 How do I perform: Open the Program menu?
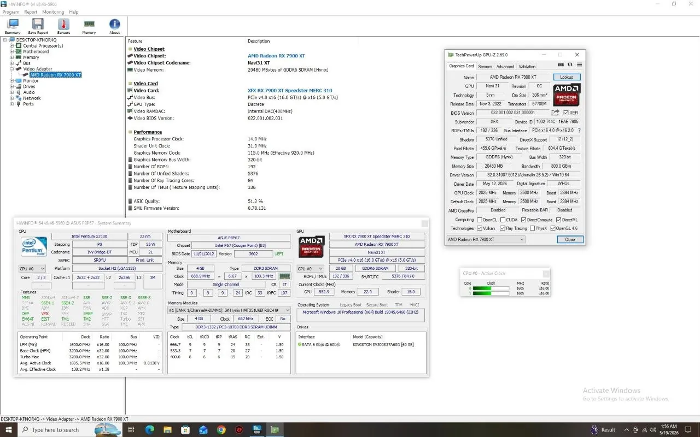(x=11, y=11)
